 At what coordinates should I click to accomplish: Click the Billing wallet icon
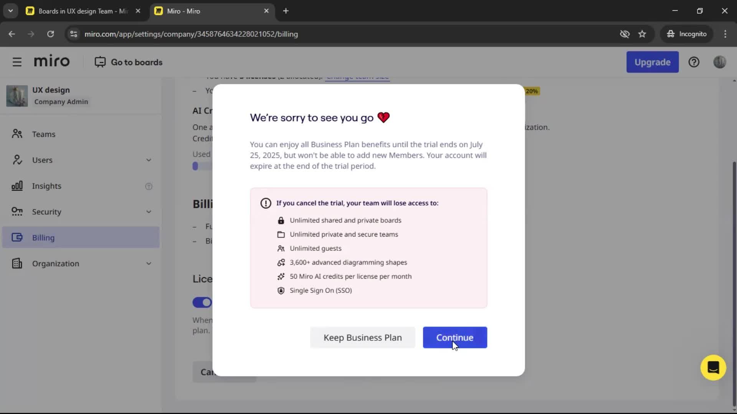17,237
